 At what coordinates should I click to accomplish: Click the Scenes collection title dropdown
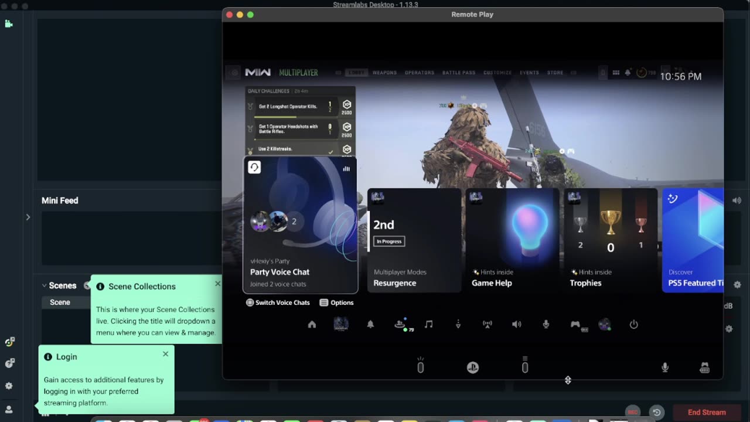pyautogui.click(x=63, y=285)
